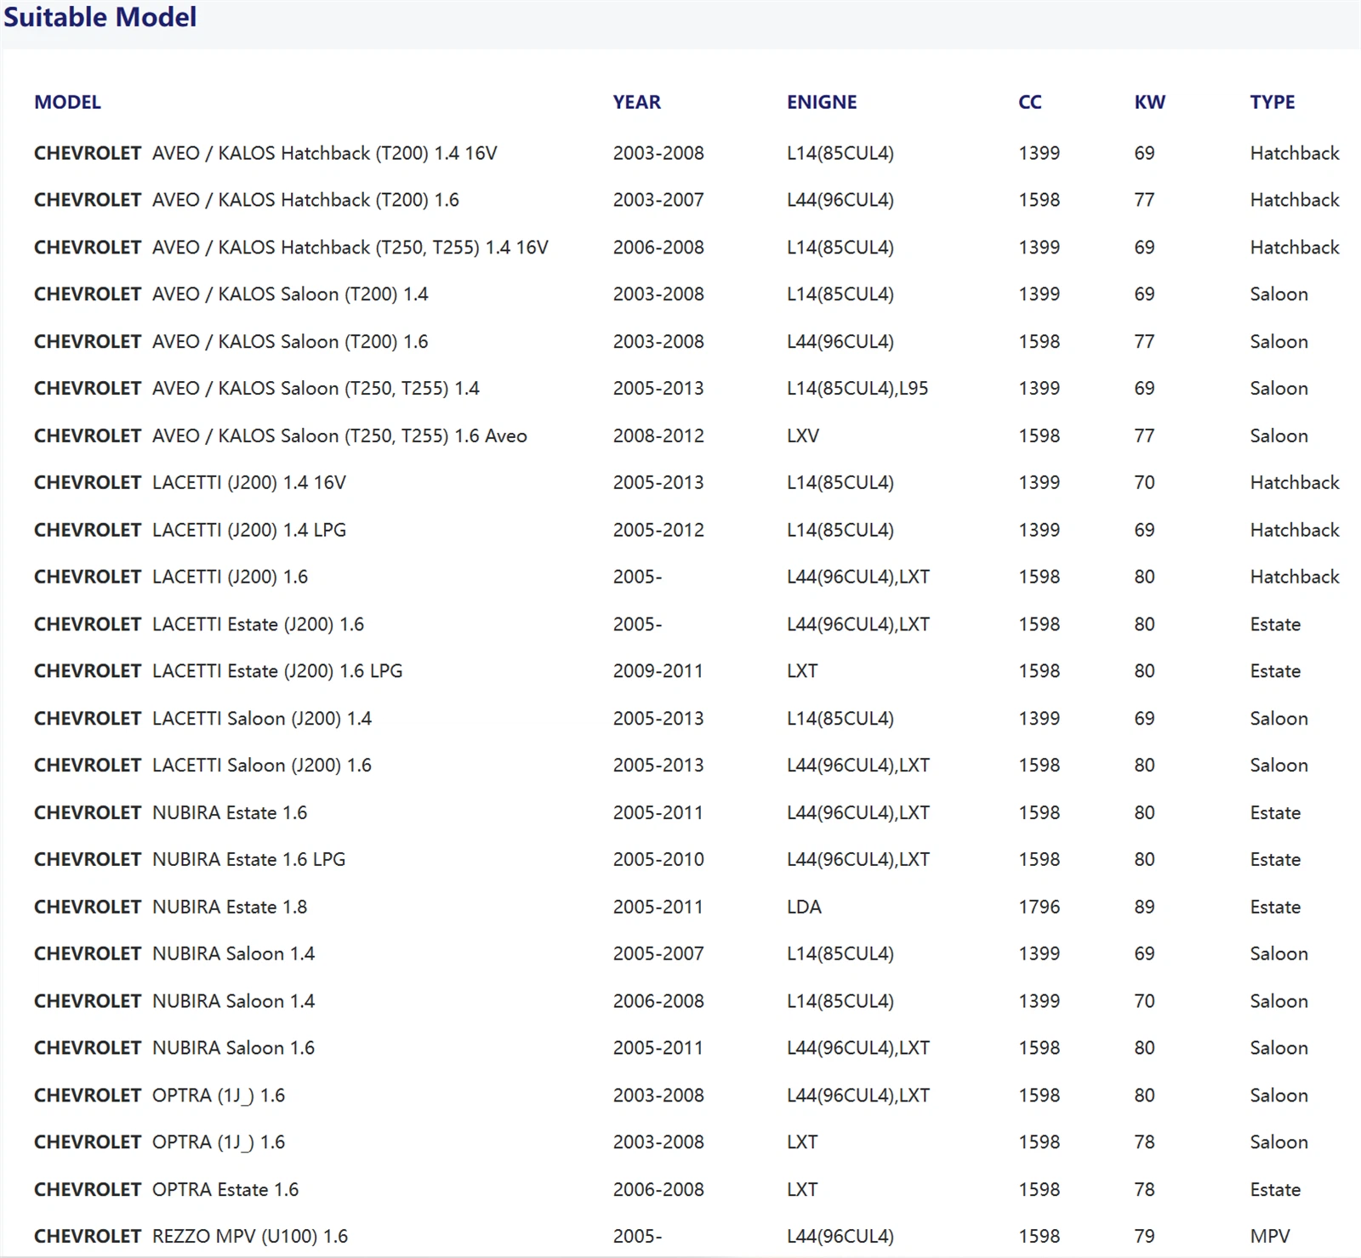Screen dimensions: 1361x1258
Task: Click 'LACETTI (J200) 1.4 16V' model
Action: [249, 483]
